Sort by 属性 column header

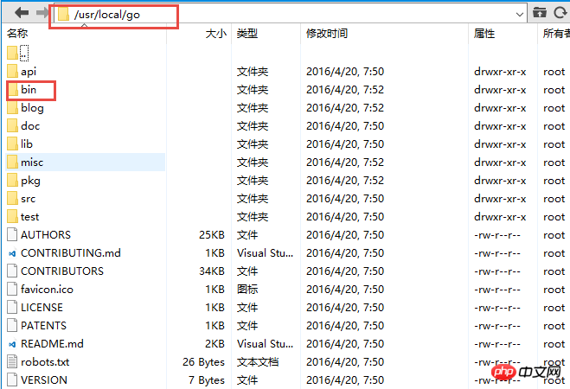[x=484, y=34]
